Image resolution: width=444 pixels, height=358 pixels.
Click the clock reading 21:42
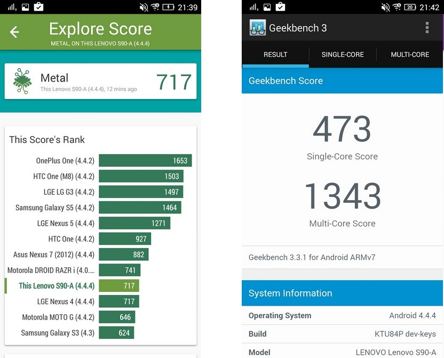point(429,7)
